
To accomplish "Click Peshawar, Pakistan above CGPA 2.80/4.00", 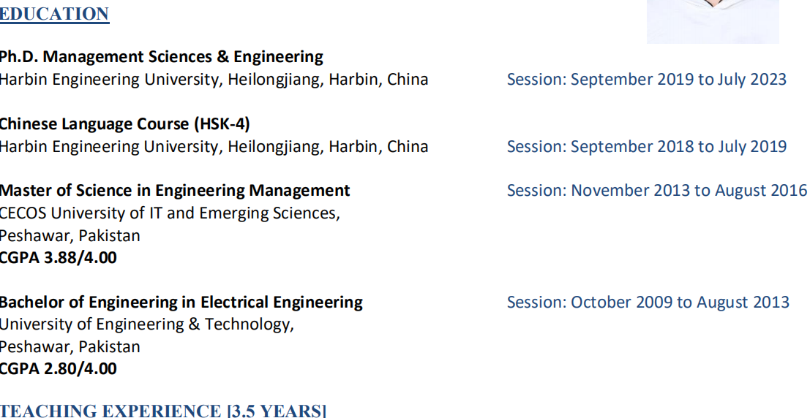I will (70, 346).
